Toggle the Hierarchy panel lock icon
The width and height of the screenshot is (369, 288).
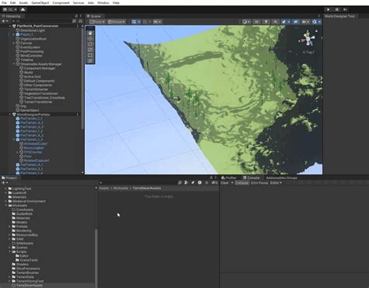point(76,16)
